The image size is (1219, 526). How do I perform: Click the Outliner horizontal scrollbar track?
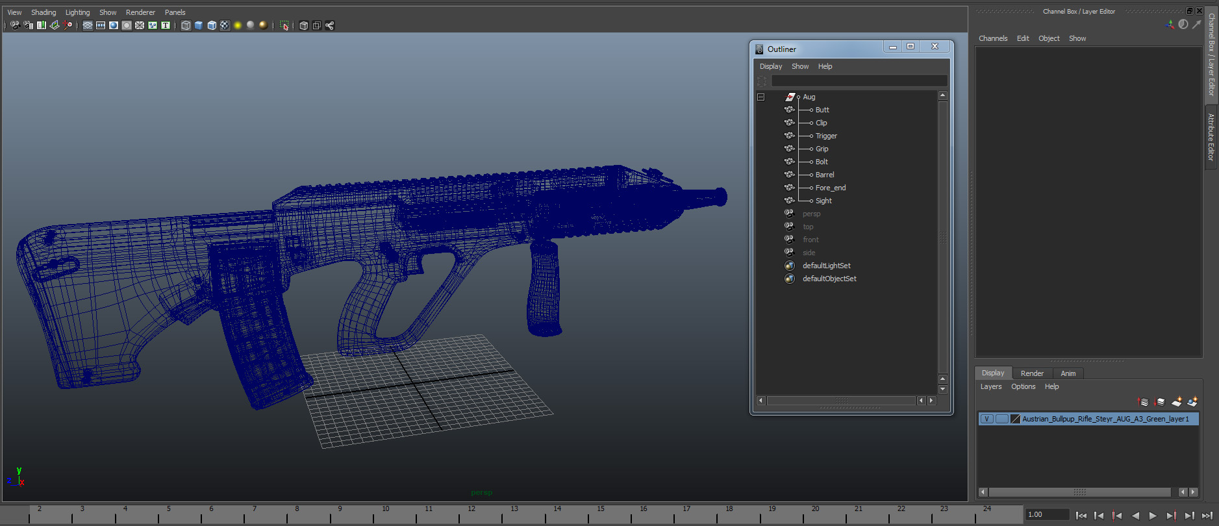coord(841,401)
